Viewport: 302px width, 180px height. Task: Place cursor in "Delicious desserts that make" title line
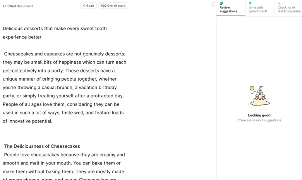coord(55,28)
